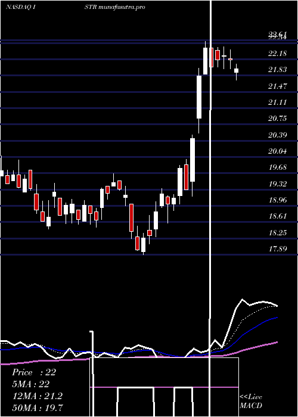Click the 18.61 price axis label
Viewport: 298px width, 417px height.
tap(277, 216)
